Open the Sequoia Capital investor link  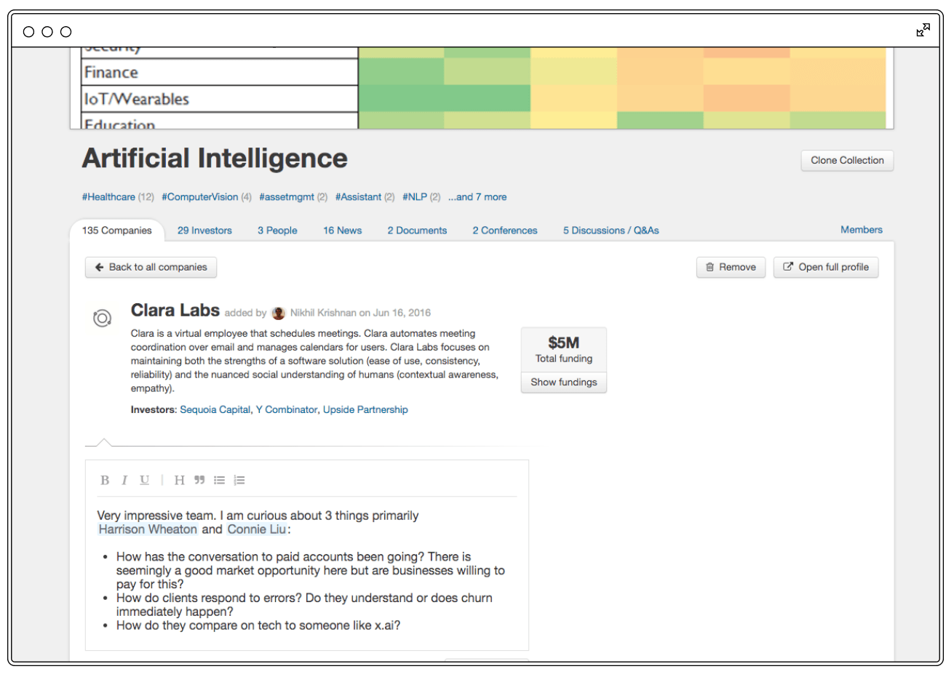pos(215,409)
